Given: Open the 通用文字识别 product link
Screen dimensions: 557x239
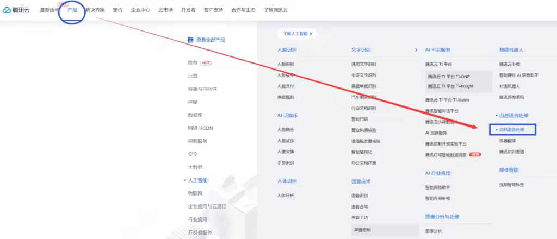Looking at the screenshot, I should tap(364, 64).
